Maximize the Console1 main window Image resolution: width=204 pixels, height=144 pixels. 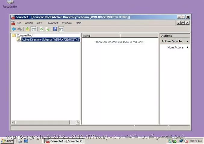coord(183,17)
